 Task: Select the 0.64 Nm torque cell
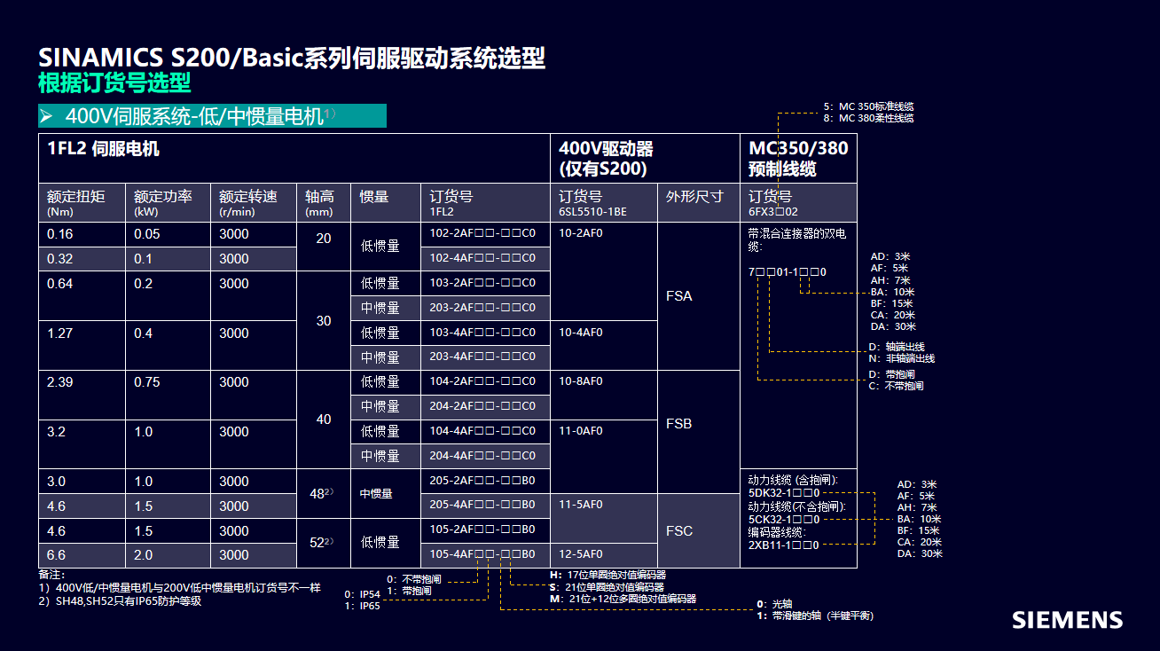click(x=82, y=295)
